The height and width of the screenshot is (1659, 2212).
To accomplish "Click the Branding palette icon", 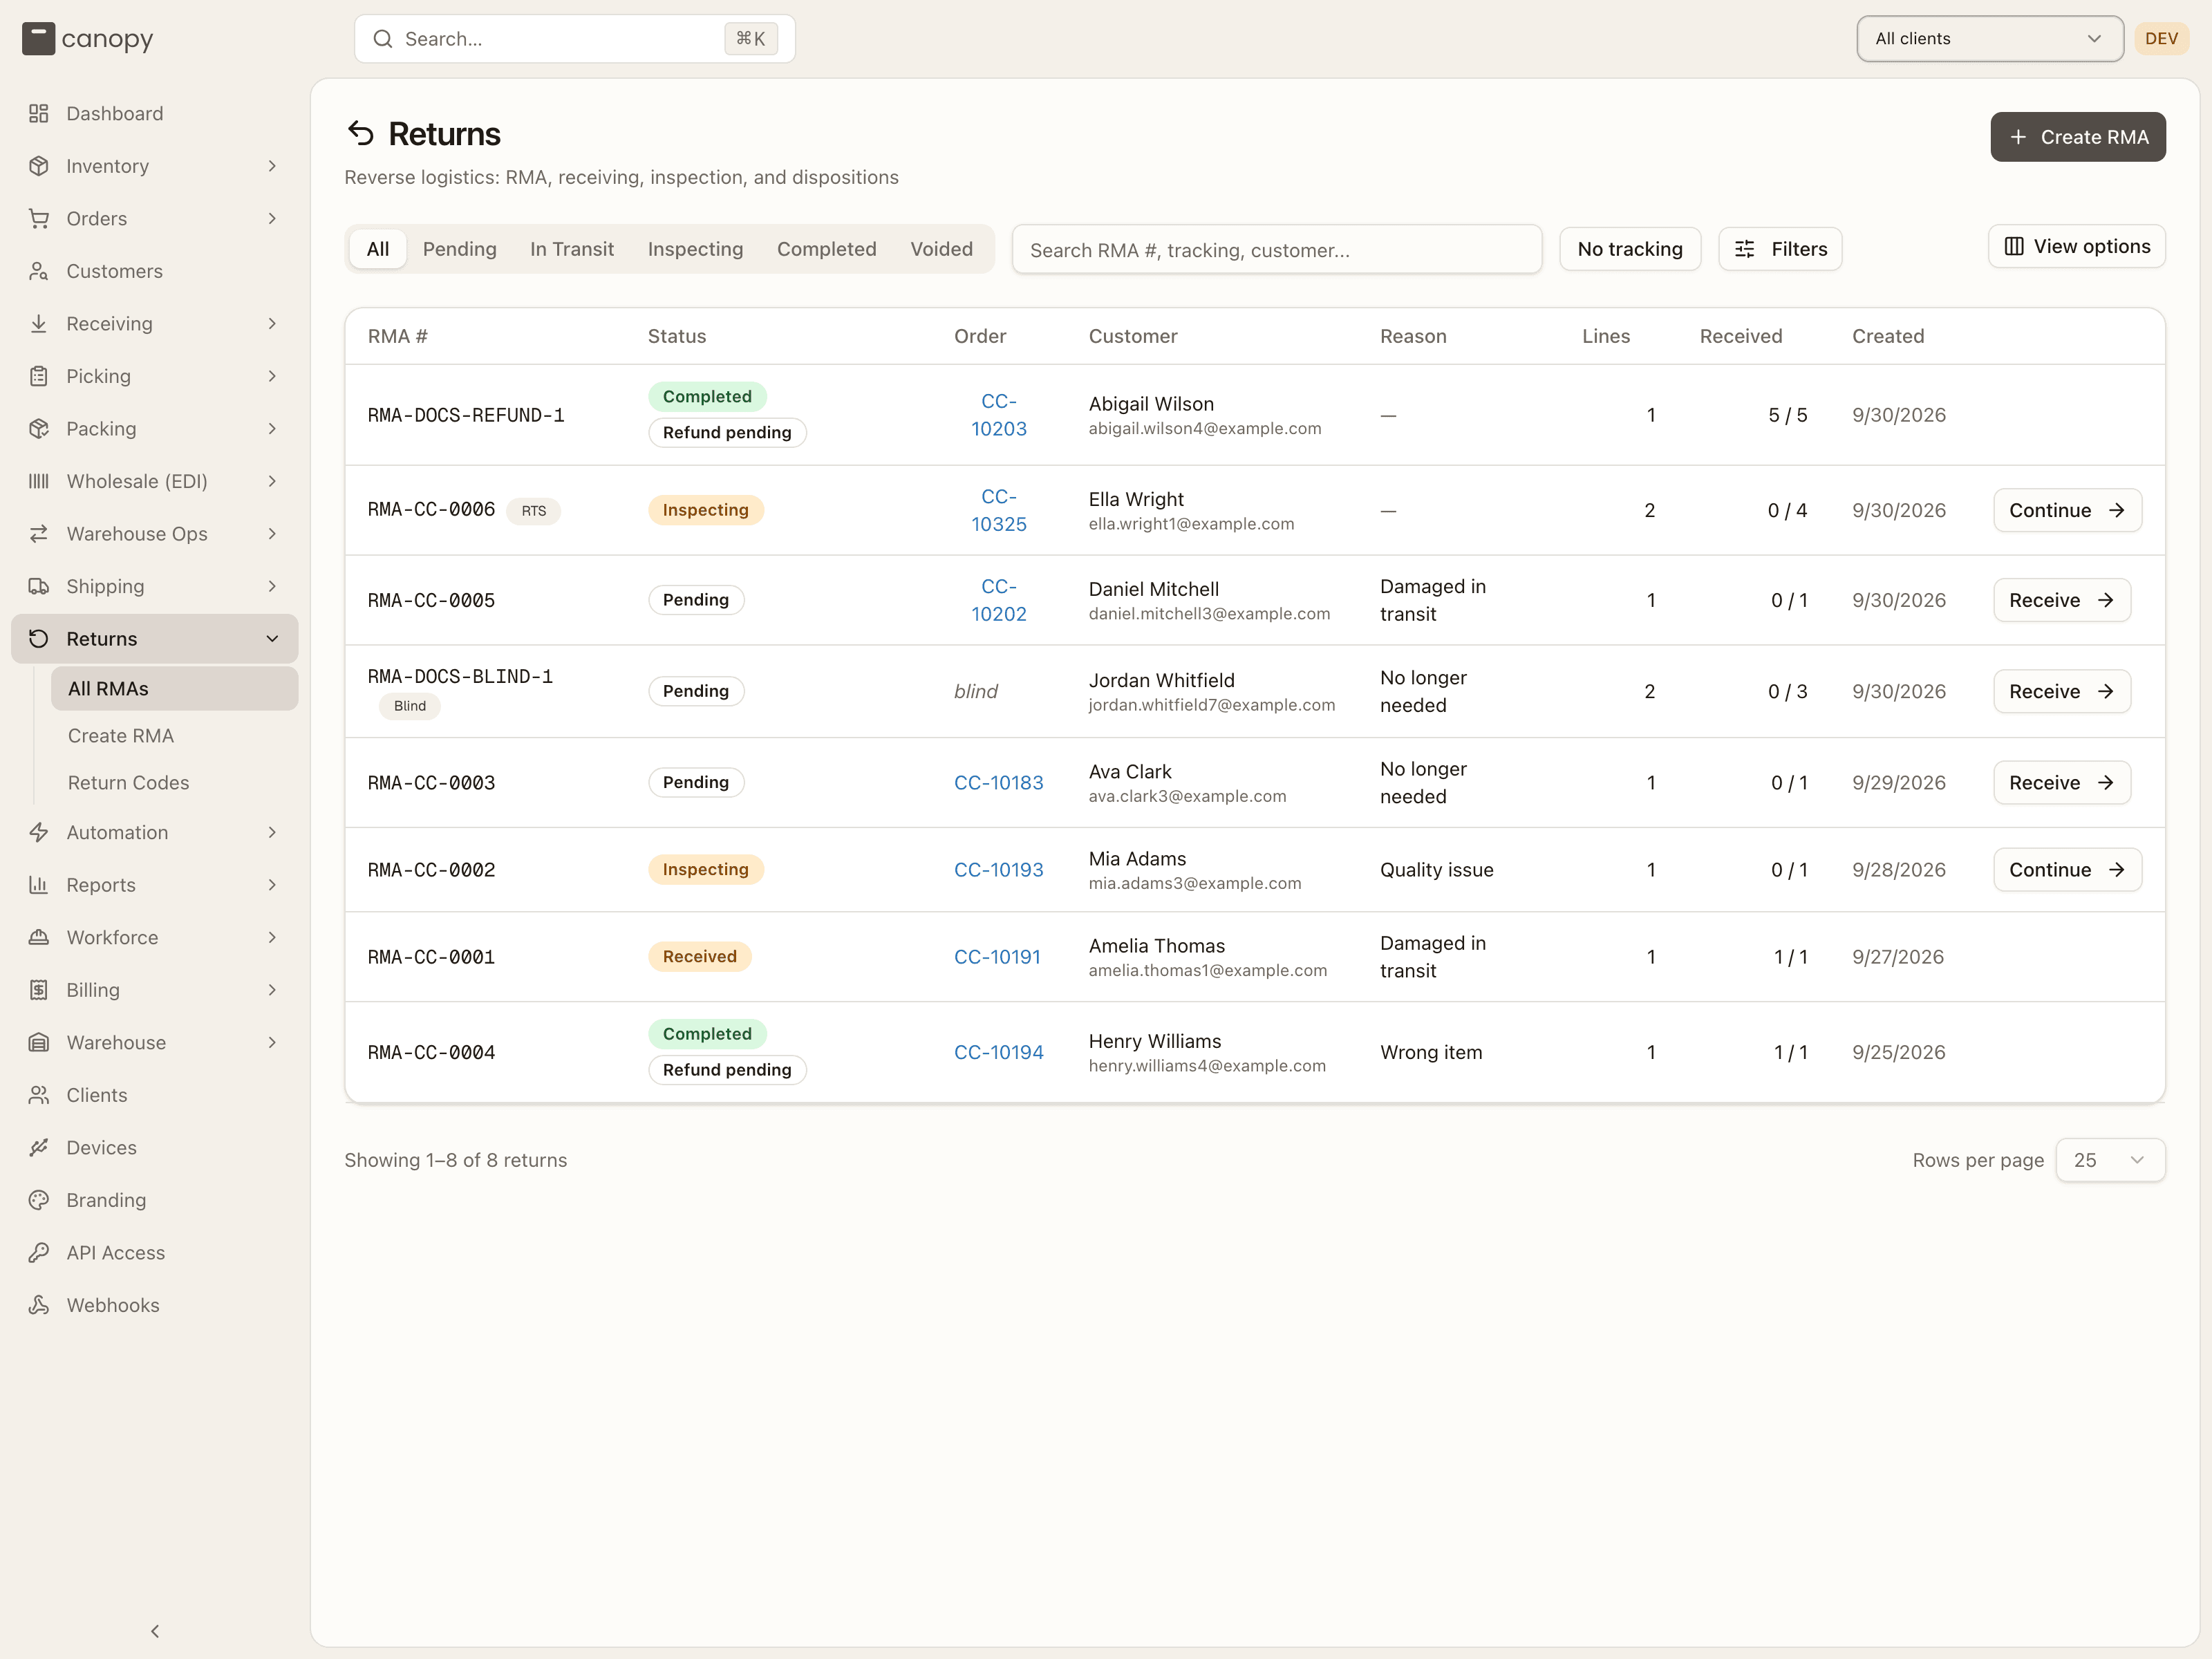I will coord(39,1200).
